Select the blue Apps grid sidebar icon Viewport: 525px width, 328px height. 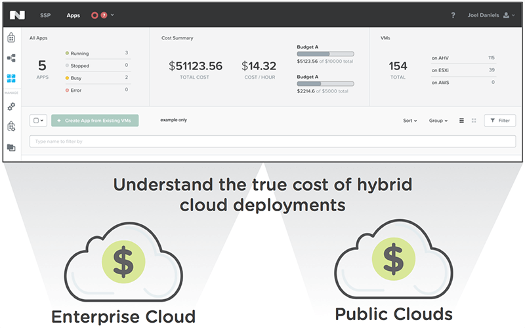(x=11, y=79)
